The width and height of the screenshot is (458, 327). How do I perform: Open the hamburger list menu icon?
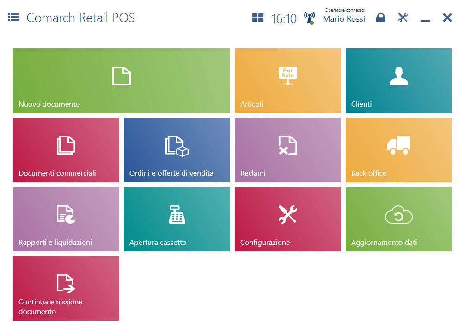pyautogui.click(x=14, y=17)
